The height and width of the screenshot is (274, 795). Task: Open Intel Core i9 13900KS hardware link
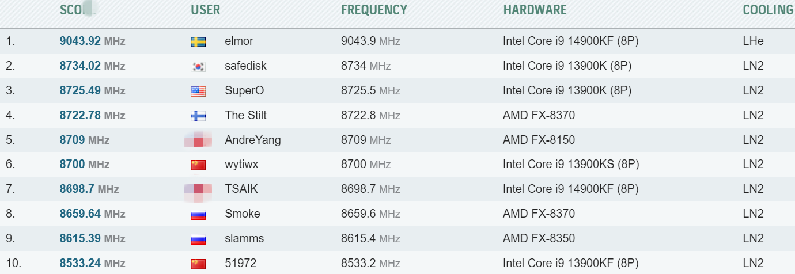click(570, 165)
